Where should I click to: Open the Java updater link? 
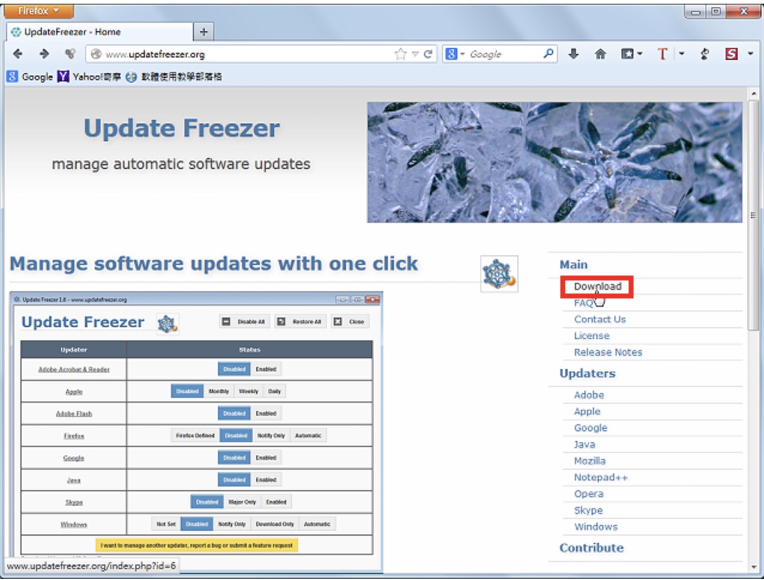pyautogui.click(x=584, y=445)
